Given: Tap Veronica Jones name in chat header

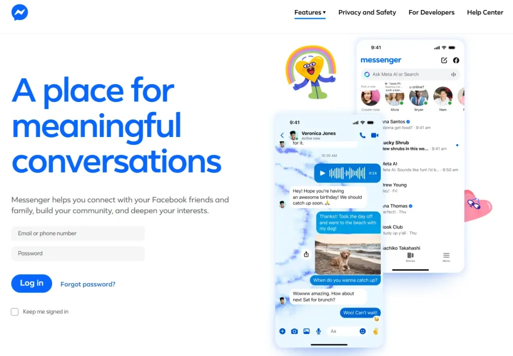Looking at the screenshot, I should [318, 133].
